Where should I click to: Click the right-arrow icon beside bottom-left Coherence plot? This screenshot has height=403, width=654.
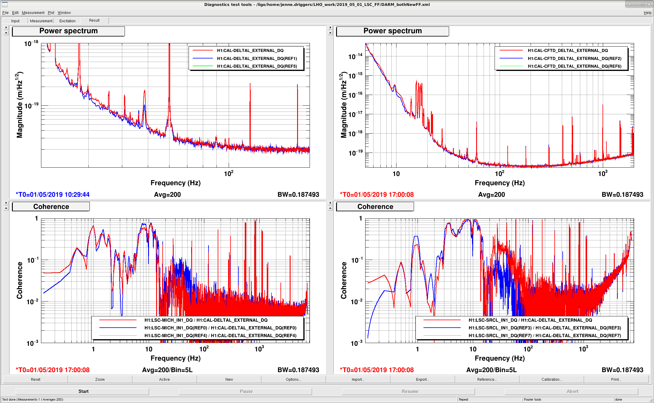[6, 203]
